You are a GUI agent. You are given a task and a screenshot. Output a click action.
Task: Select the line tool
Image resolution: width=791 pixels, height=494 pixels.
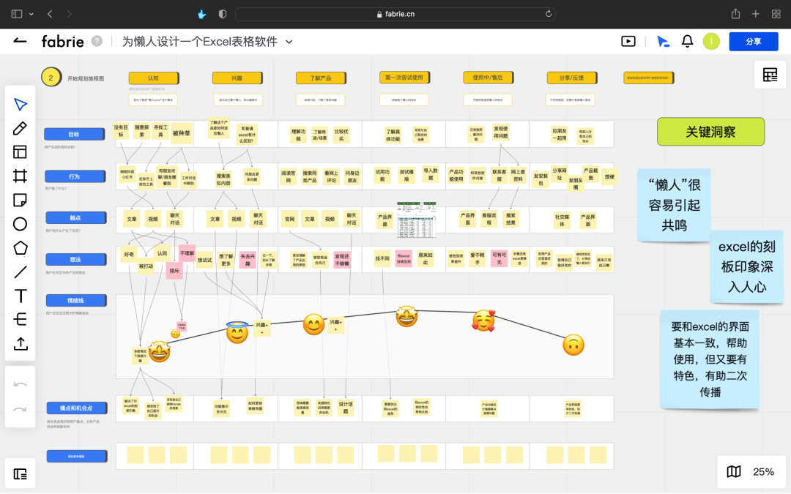tap(21, 272)
